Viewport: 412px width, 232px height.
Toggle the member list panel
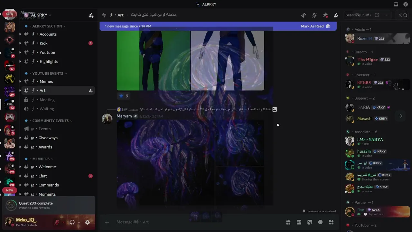[336, 15]
